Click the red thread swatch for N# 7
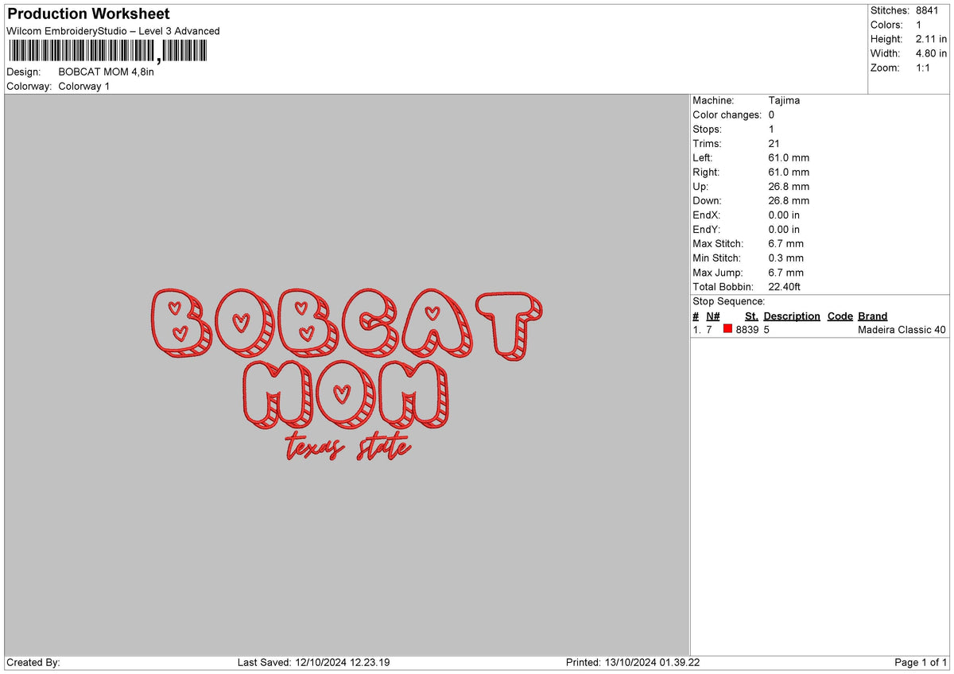 coord(727,329)
